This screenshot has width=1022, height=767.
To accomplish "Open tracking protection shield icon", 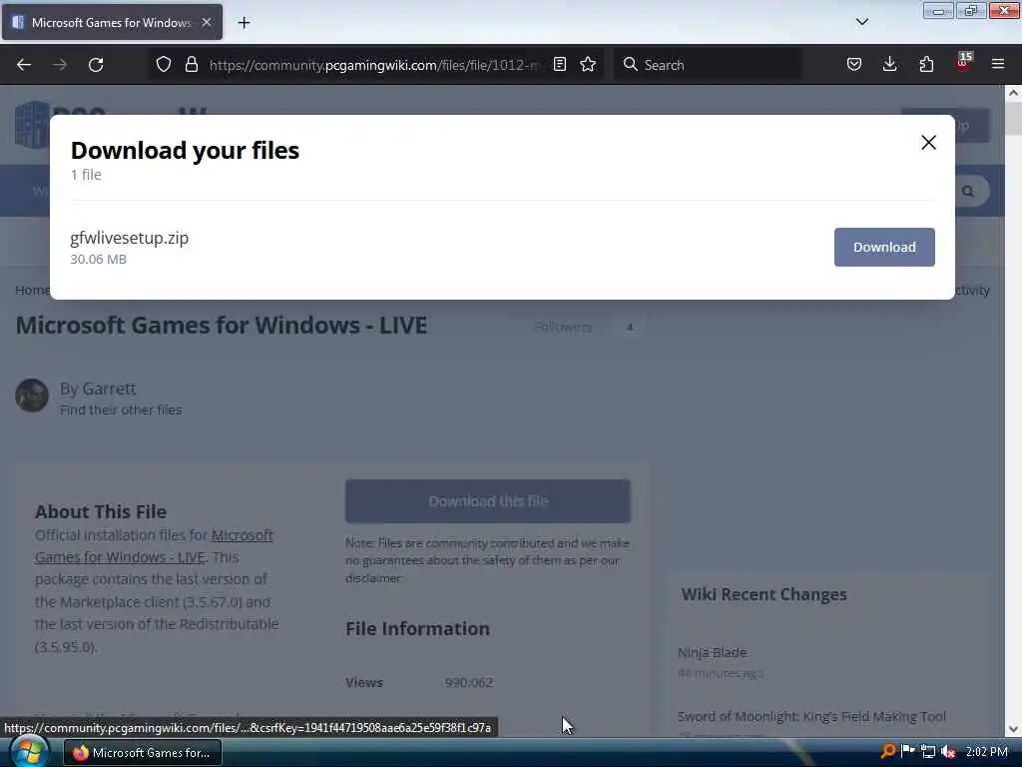I will tap(164, 64).
